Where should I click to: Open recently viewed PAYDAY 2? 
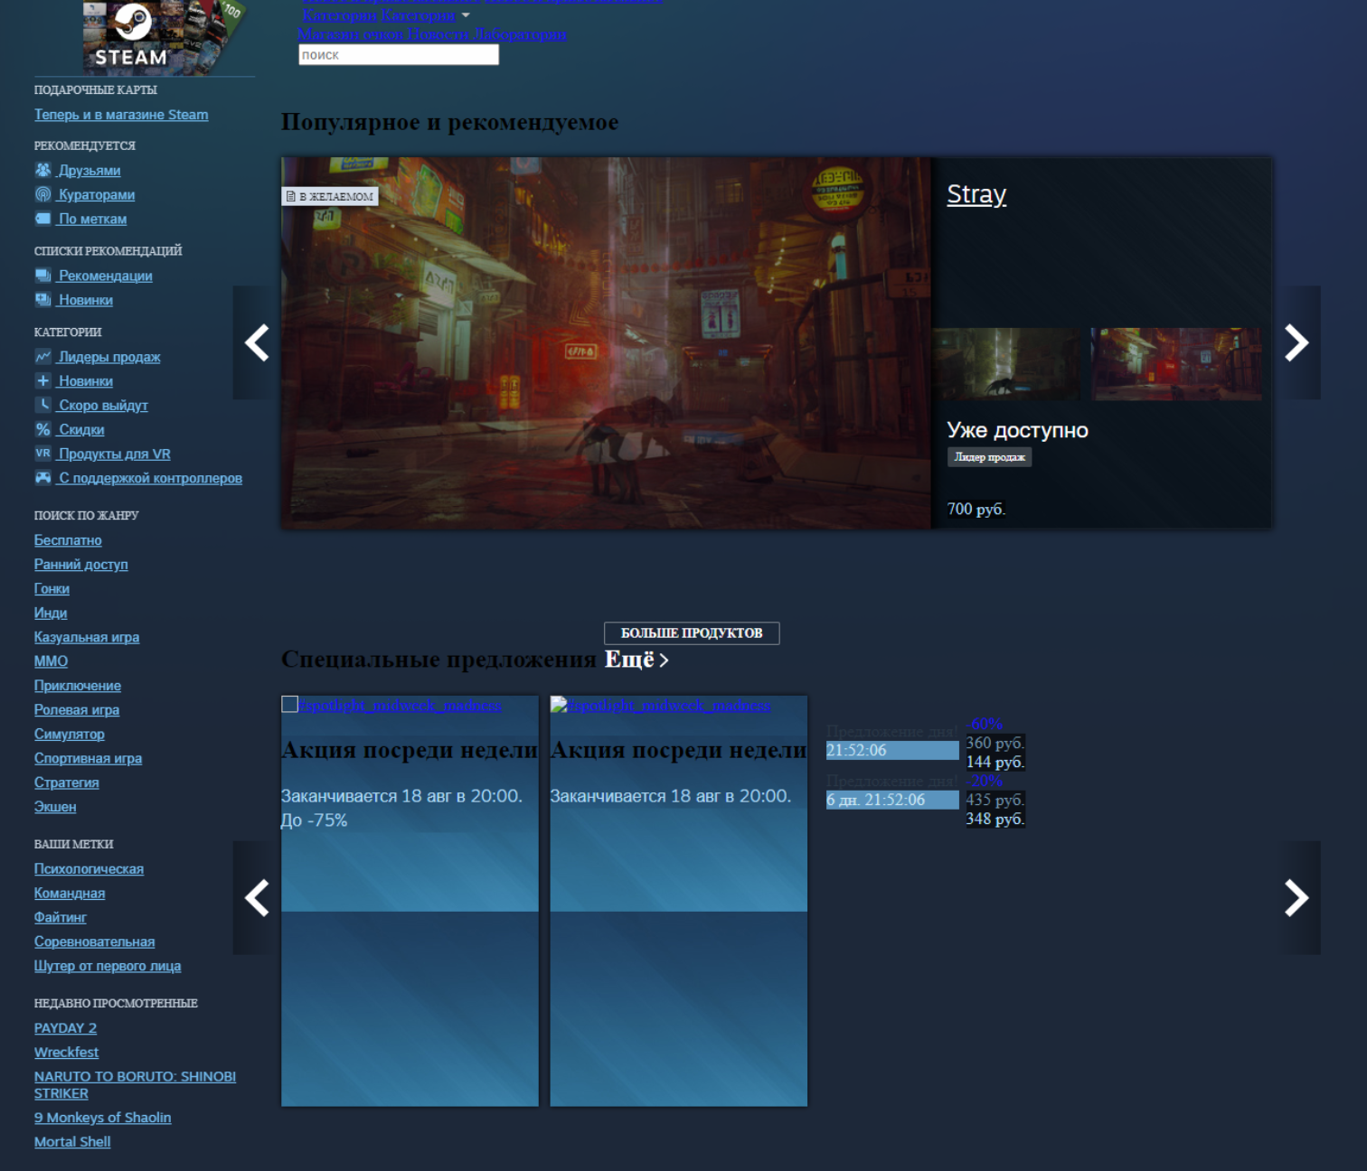65,1028
